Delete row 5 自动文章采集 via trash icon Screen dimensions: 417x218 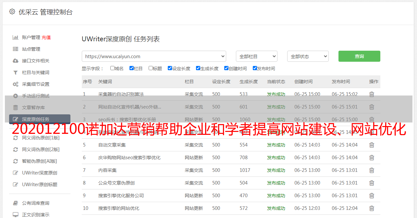pyautogui.click(x=372, y=145)
